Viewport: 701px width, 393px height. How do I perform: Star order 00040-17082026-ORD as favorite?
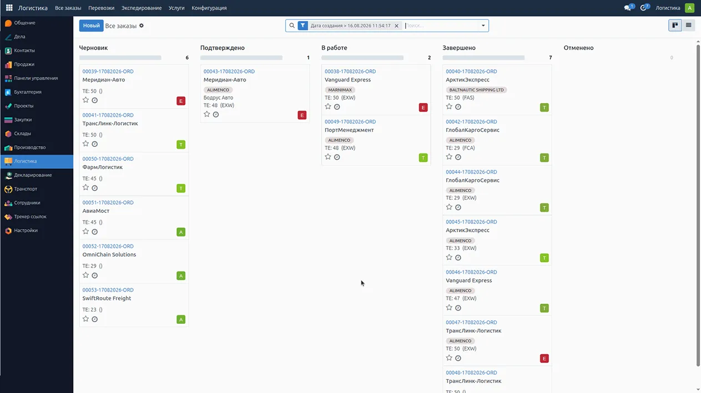tap(449, 106)
